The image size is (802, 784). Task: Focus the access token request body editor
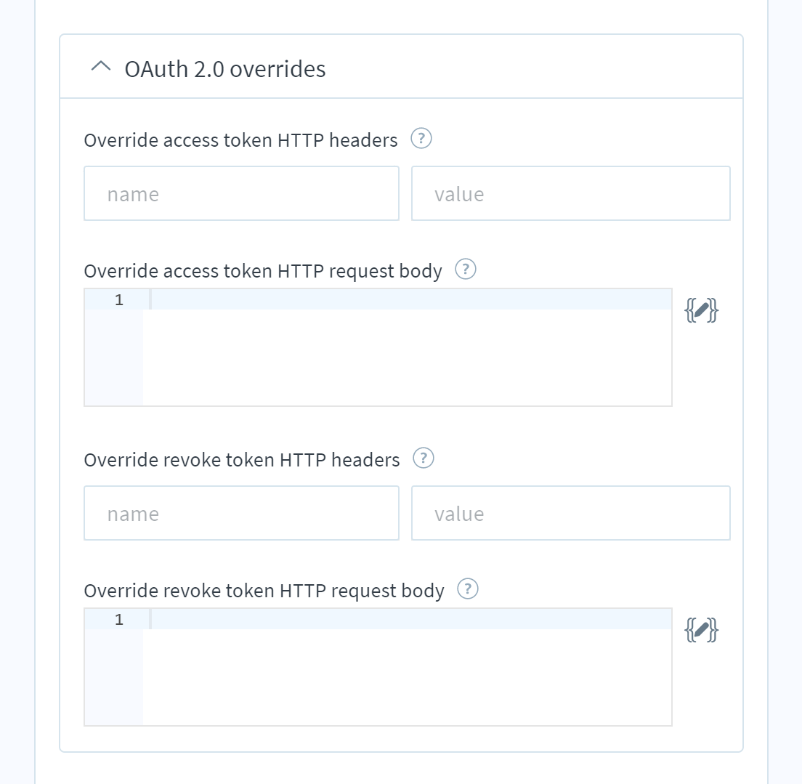click(378, 347)
